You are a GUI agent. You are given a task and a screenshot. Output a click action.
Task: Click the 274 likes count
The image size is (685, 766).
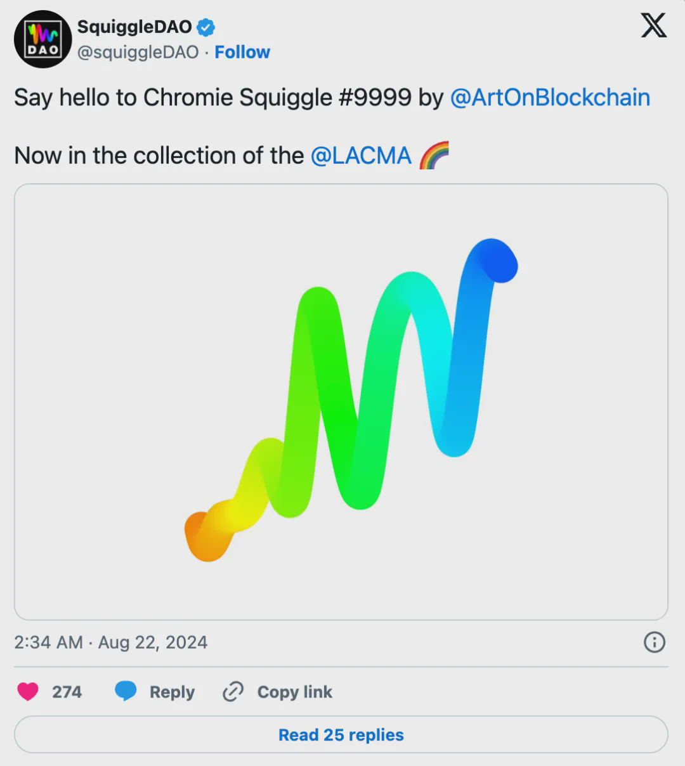[67, 692]
